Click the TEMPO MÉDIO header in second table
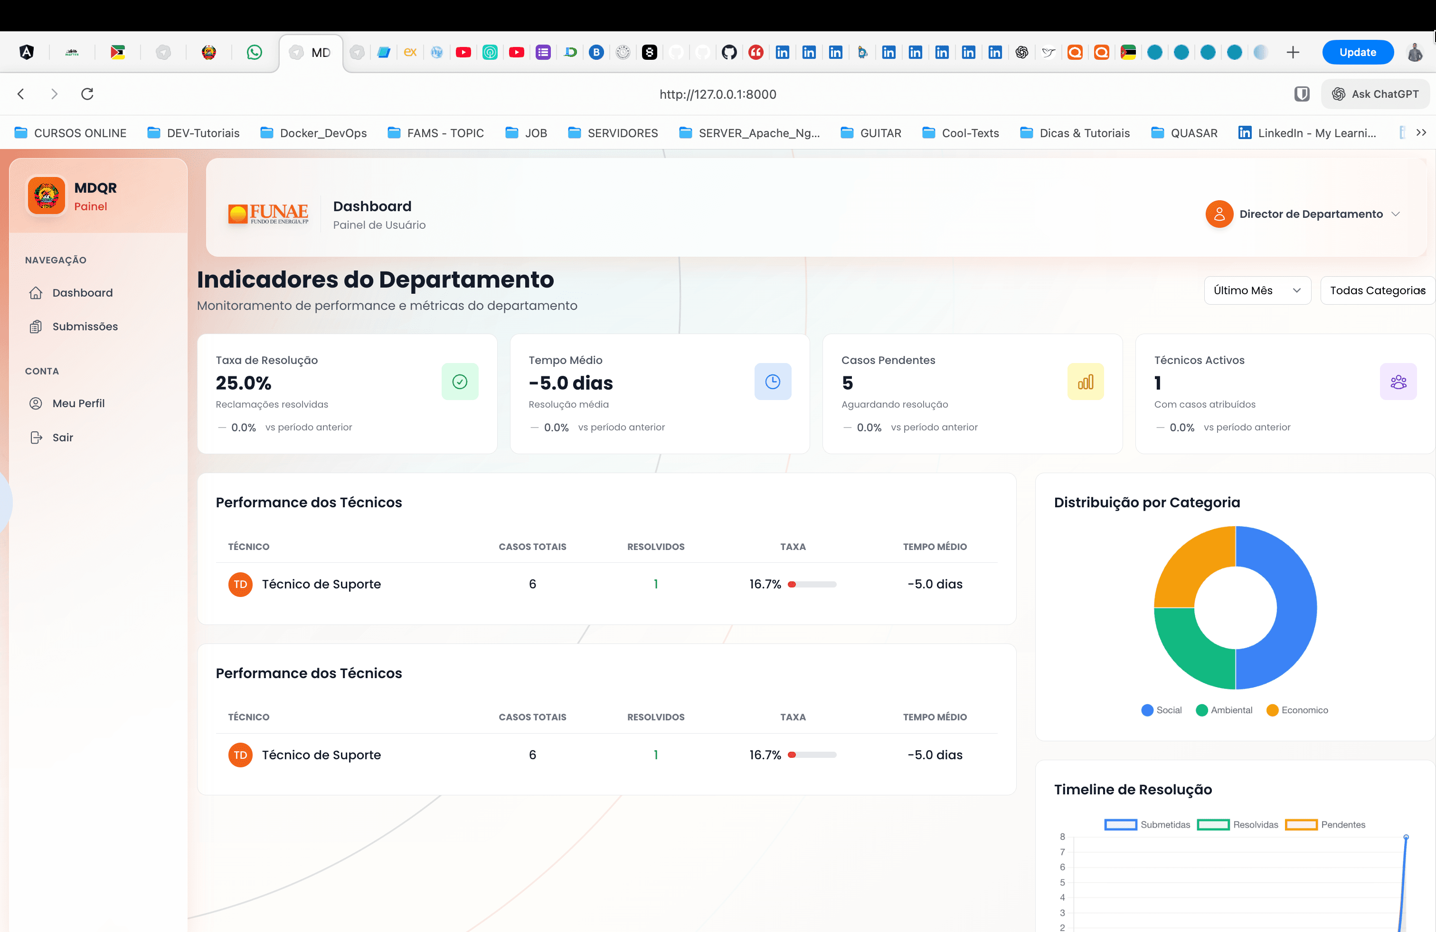 tap(935, 718)
